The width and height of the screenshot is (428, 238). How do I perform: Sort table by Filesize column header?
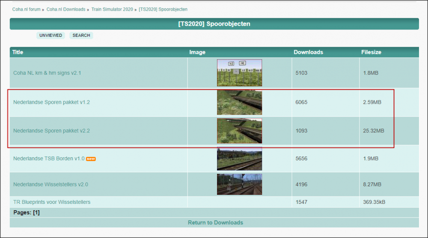pos(371,52)
